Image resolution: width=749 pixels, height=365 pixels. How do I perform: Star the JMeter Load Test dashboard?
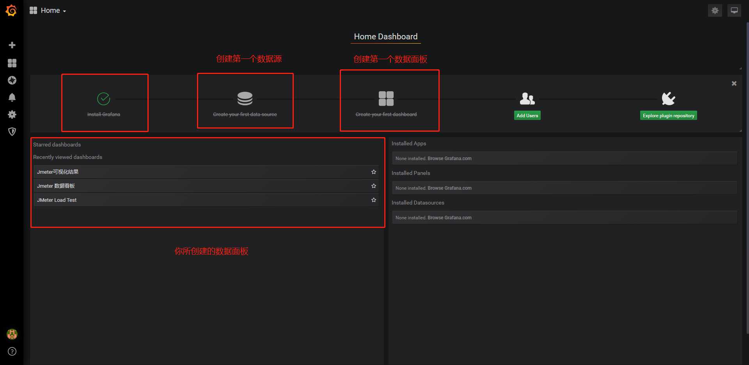pyautogui.click(x=374, y=200)
